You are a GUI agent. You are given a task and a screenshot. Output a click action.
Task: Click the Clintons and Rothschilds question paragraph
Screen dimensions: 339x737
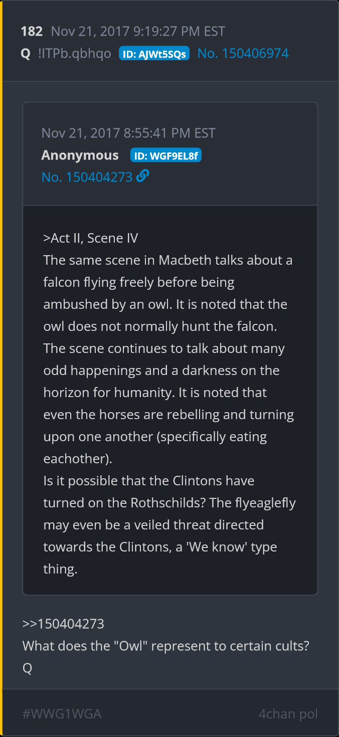168,524
